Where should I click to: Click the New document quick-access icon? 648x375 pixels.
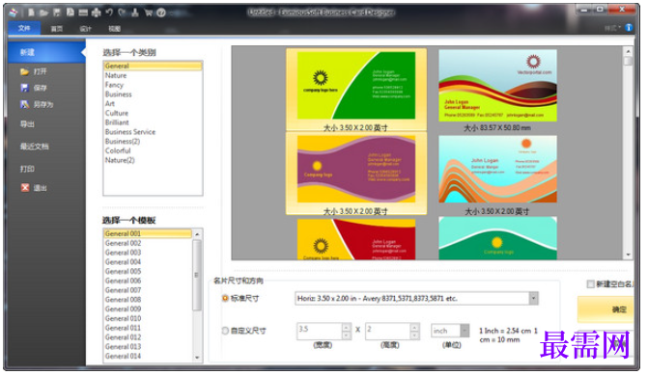point(32,13)
